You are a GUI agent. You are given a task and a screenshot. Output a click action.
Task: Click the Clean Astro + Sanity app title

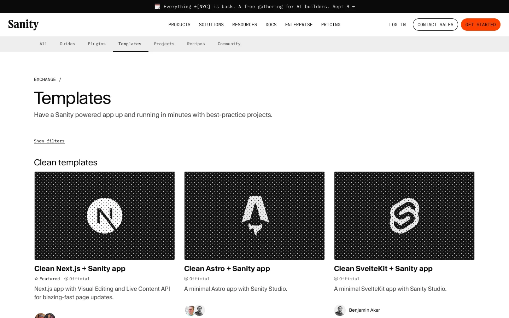point(227,269)
